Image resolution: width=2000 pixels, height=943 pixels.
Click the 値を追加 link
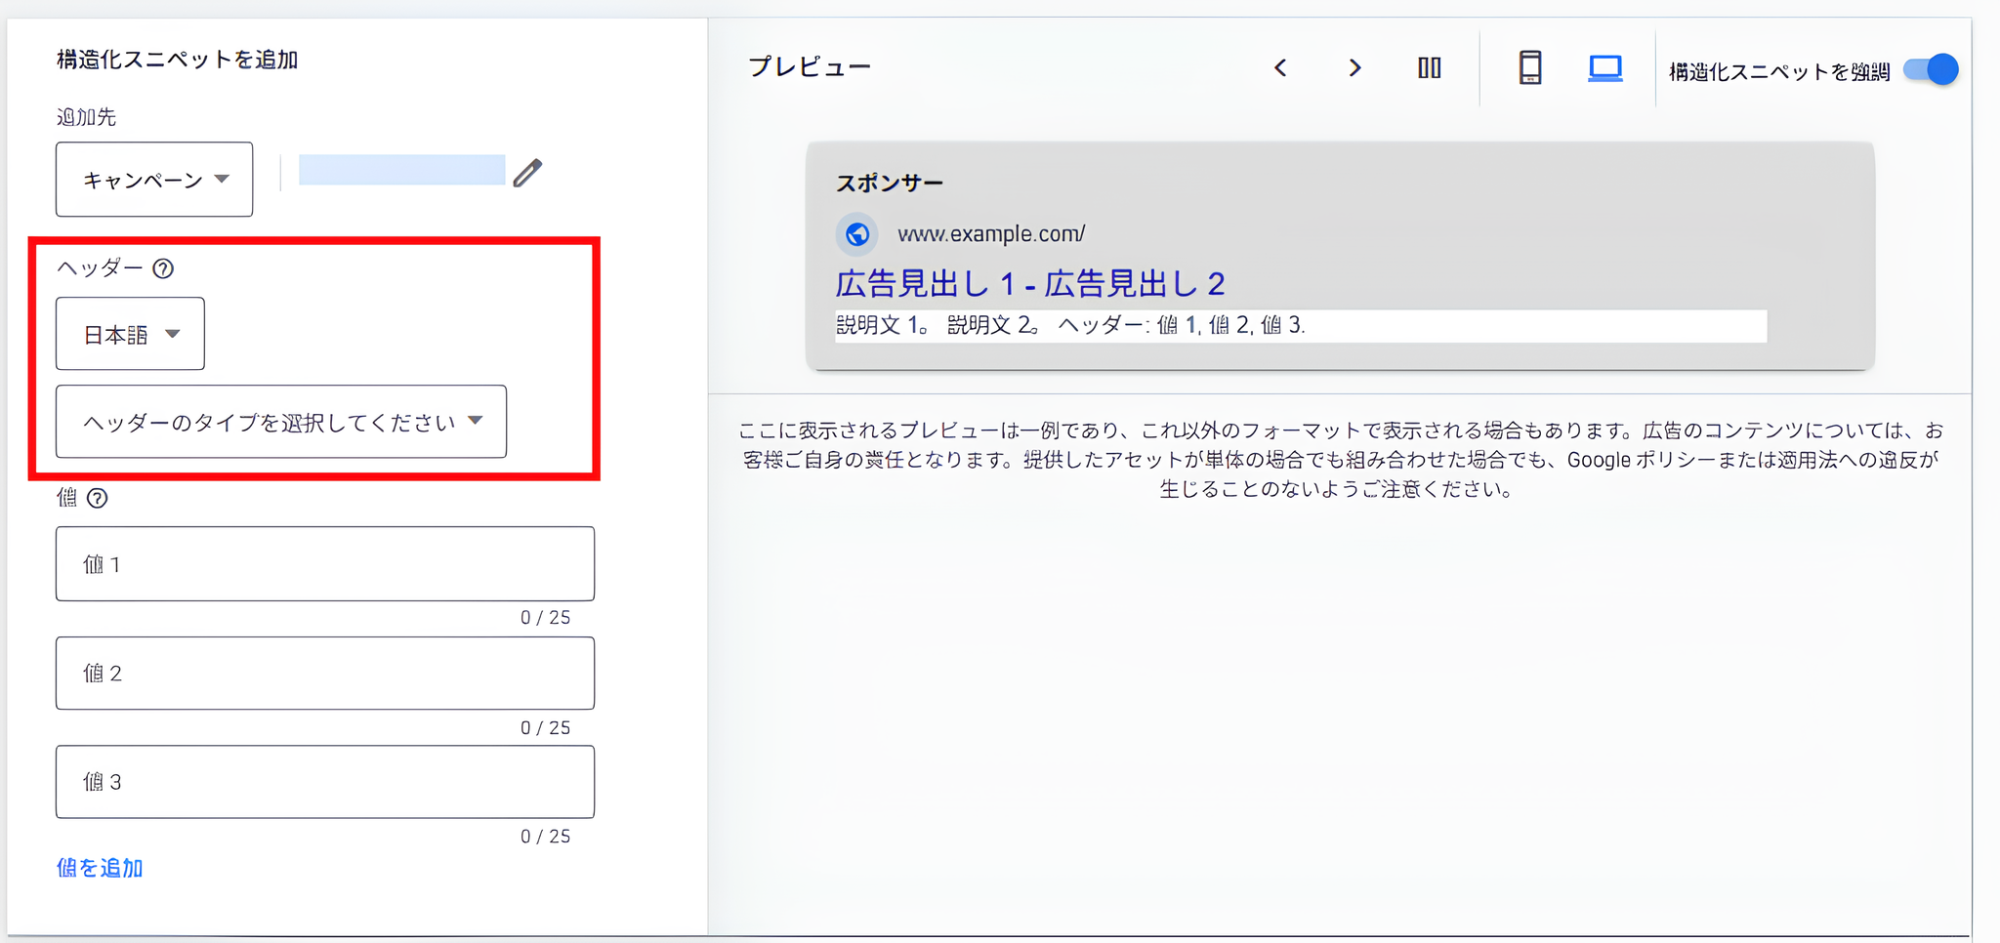click(x=99, y=867)
